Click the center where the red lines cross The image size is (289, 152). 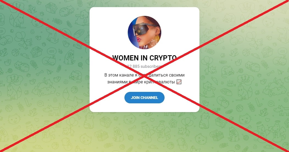pos(144,76)
